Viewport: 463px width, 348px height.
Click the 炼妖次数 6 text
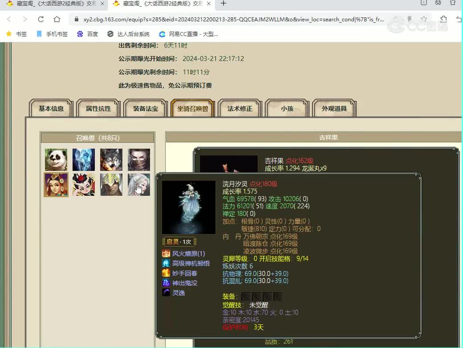pos(238,266)
